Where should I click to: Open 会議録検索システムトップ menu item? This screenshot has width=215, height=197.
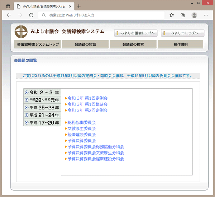click(37, 44)
